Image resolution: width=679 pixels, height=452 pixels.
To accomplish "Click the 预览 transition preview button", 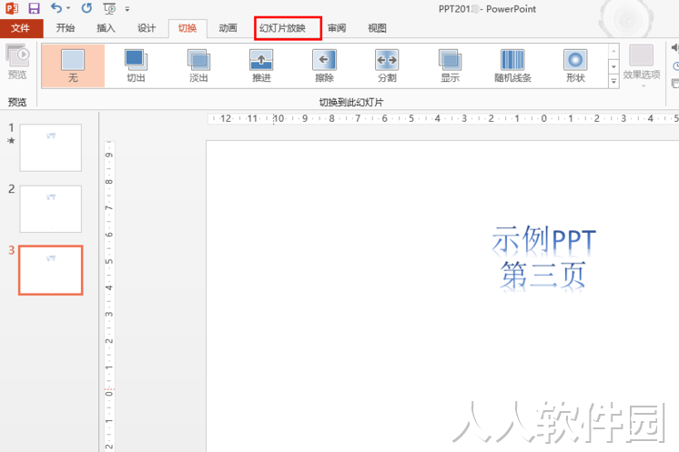I will (17, 62).
